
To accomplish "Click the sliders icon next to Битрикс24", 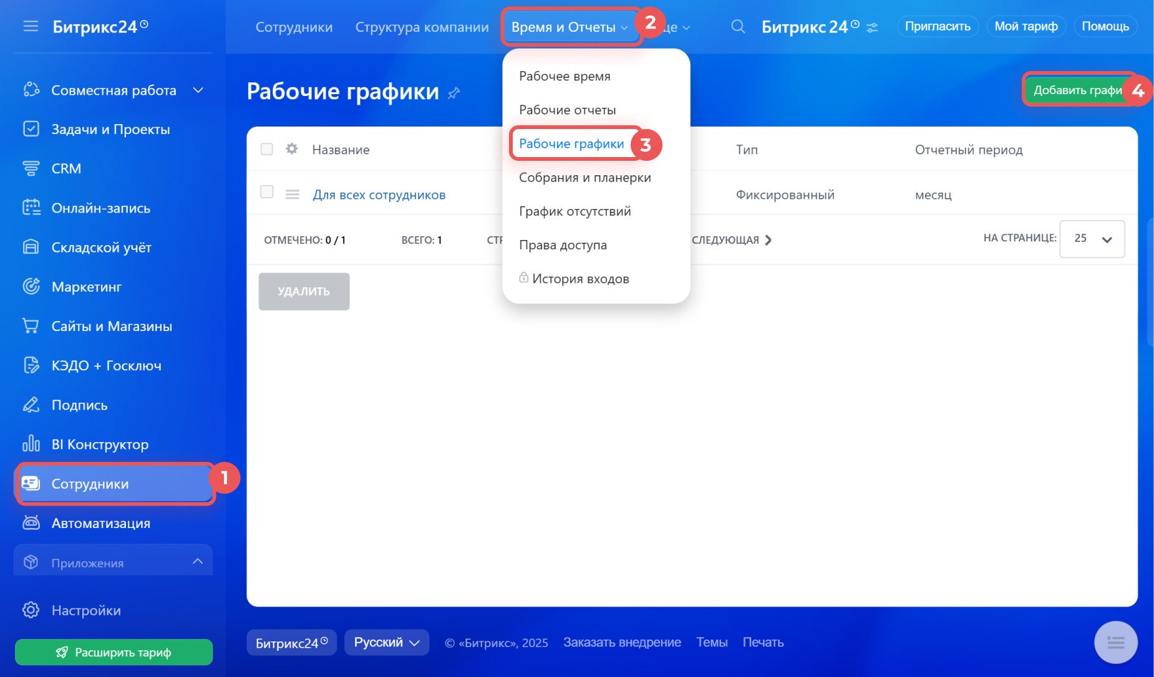I will 872,27.
